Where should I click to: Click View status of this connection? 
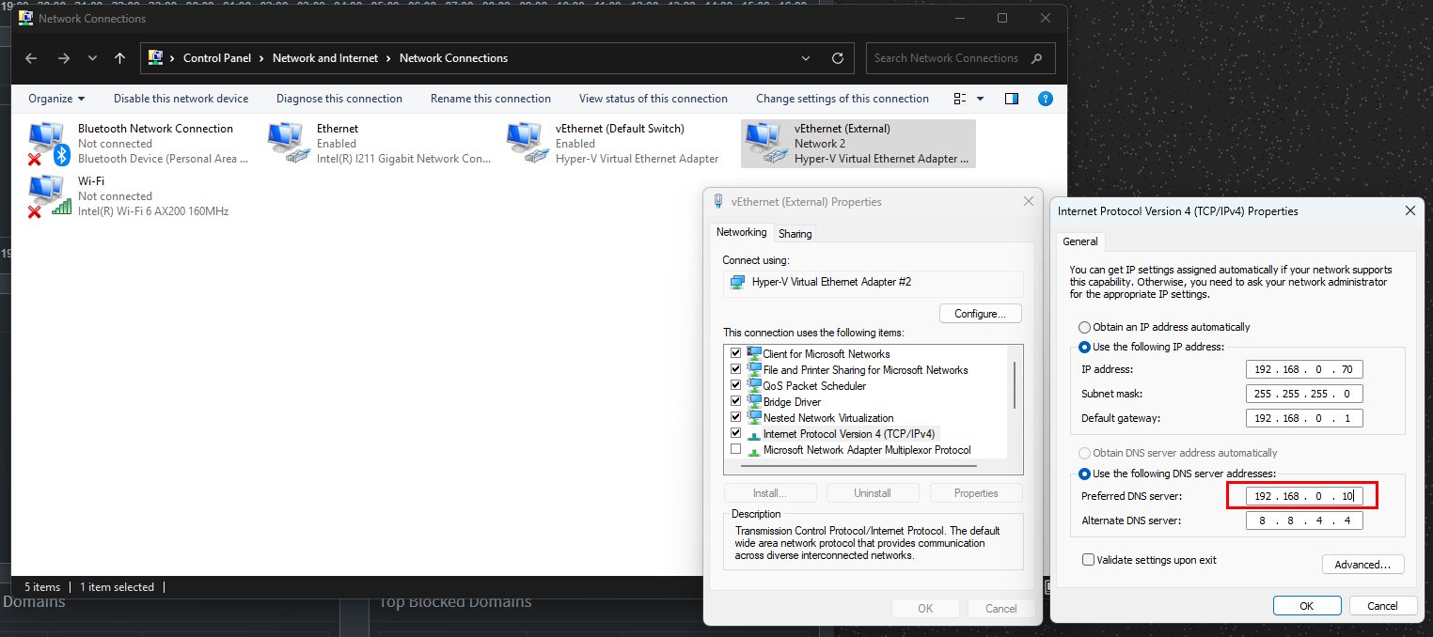654,99
